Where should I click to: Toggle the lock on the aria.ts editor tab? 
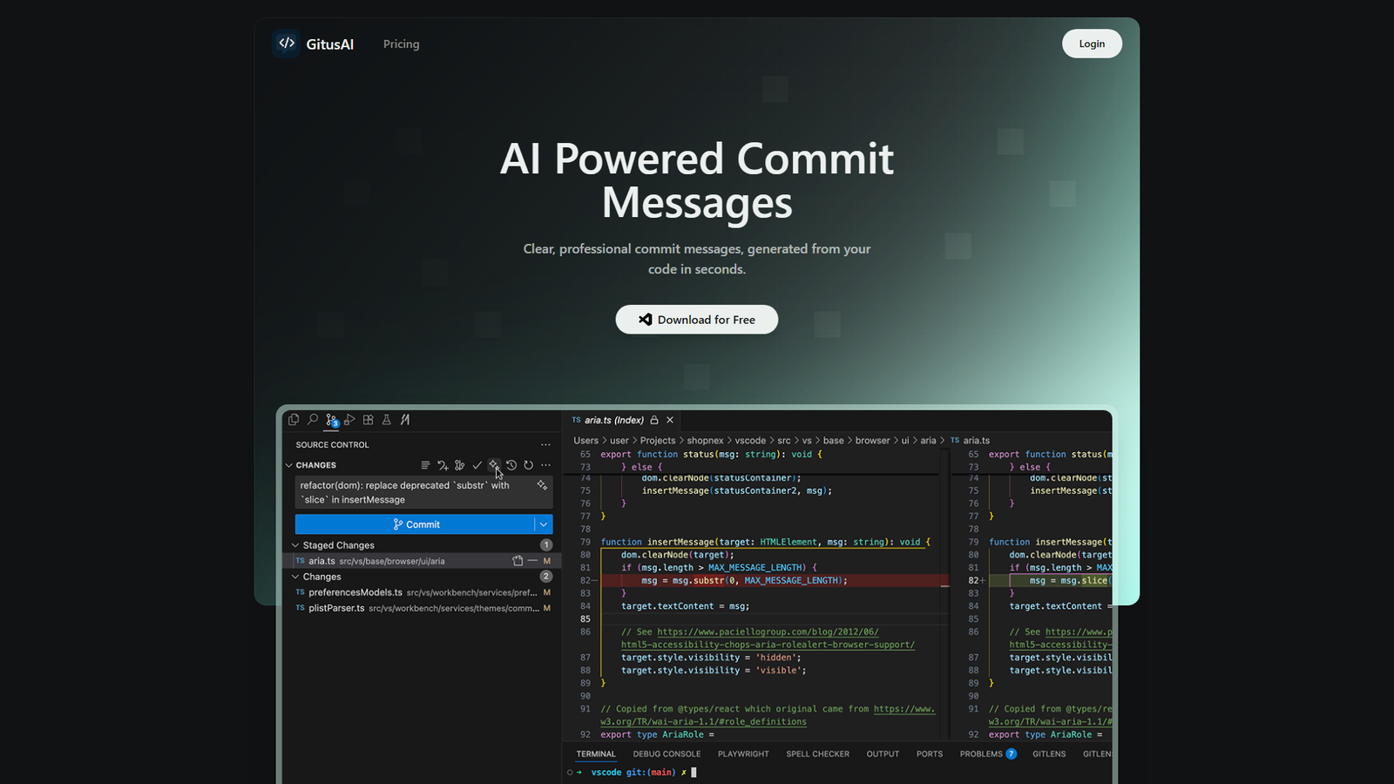pyautogui.click(x=656, y=420)
